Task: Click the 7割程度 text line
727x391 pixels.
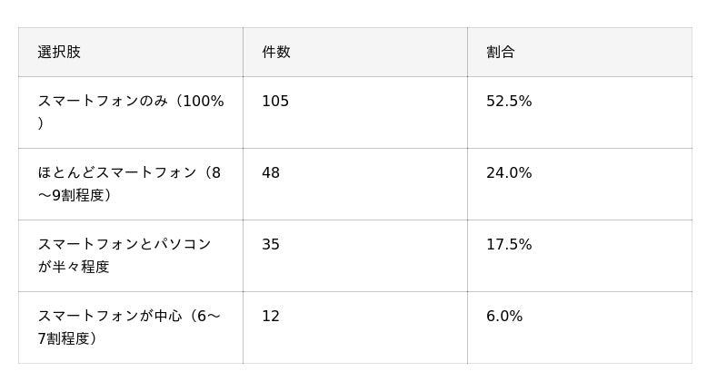Action: click(67, 338)
